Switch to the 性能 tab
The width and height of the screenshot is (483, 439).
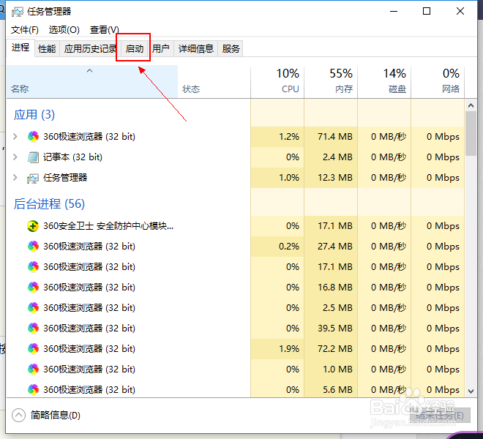coord(47,49)
